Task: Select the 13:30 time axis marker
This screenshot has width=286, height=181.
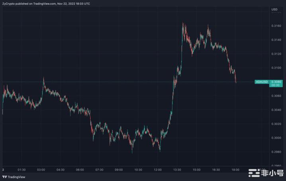Action: [177, 169]
